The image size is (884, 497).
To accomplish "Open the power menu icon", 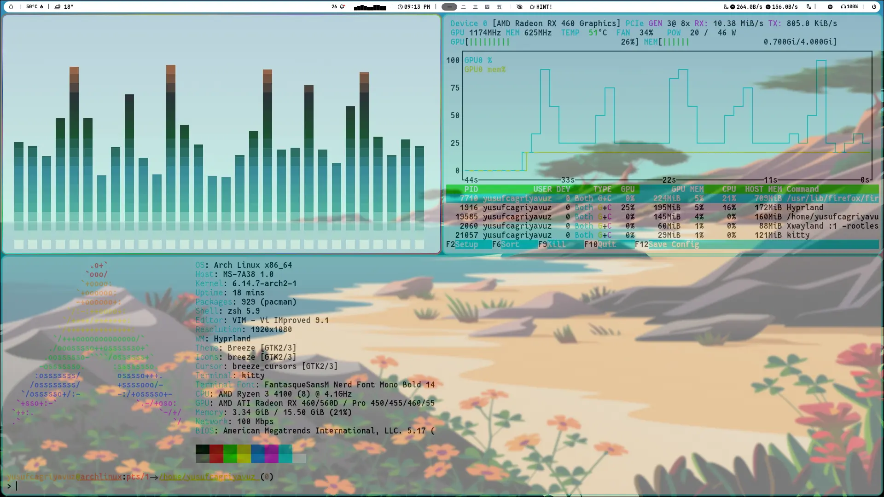I will pyautogui.click(x=874, y=7).
